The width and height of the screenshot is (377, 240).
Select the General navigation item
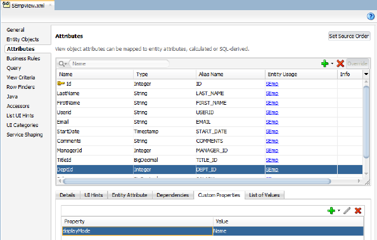[15, 30]
